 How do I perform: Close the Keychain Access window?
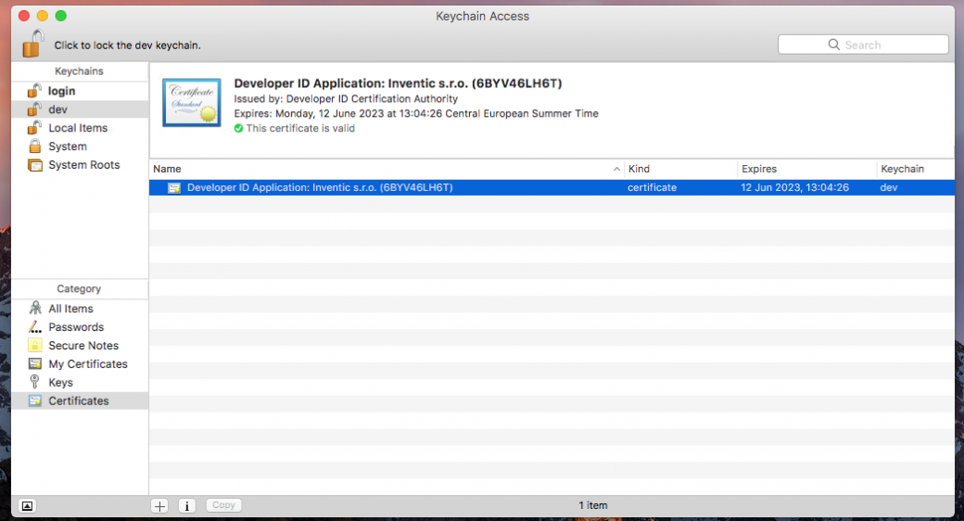tap(25, 16)
